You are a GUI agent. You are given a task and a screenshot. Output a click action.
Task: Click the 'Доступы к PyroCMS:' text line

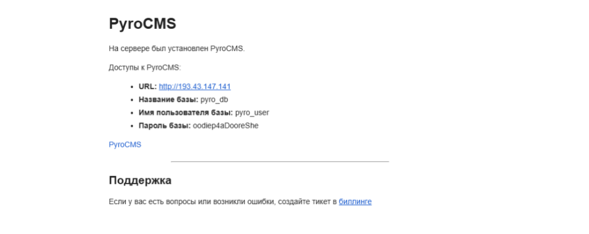(x=145, y=68)
